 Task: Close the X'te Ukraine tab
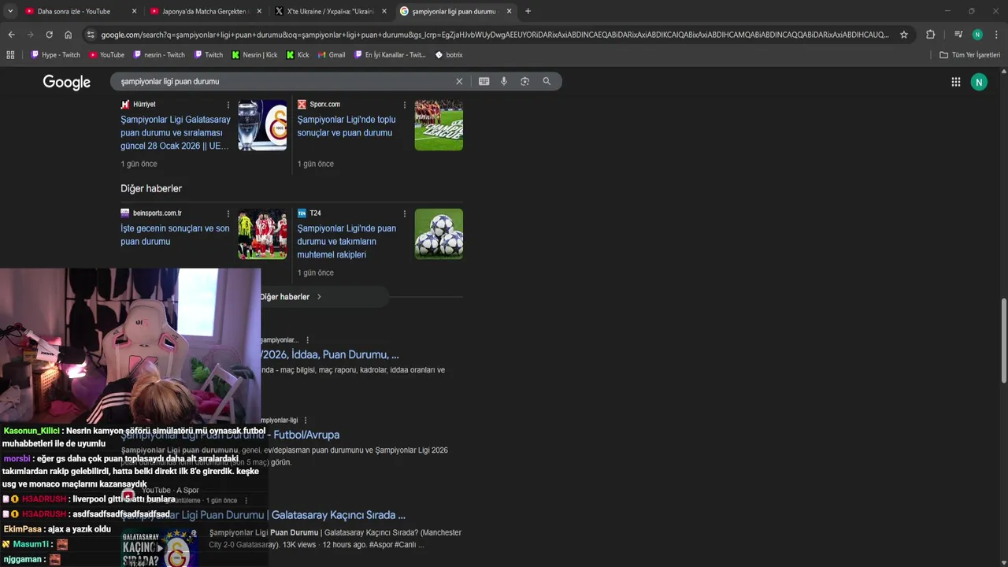click(x=384, y=11)
